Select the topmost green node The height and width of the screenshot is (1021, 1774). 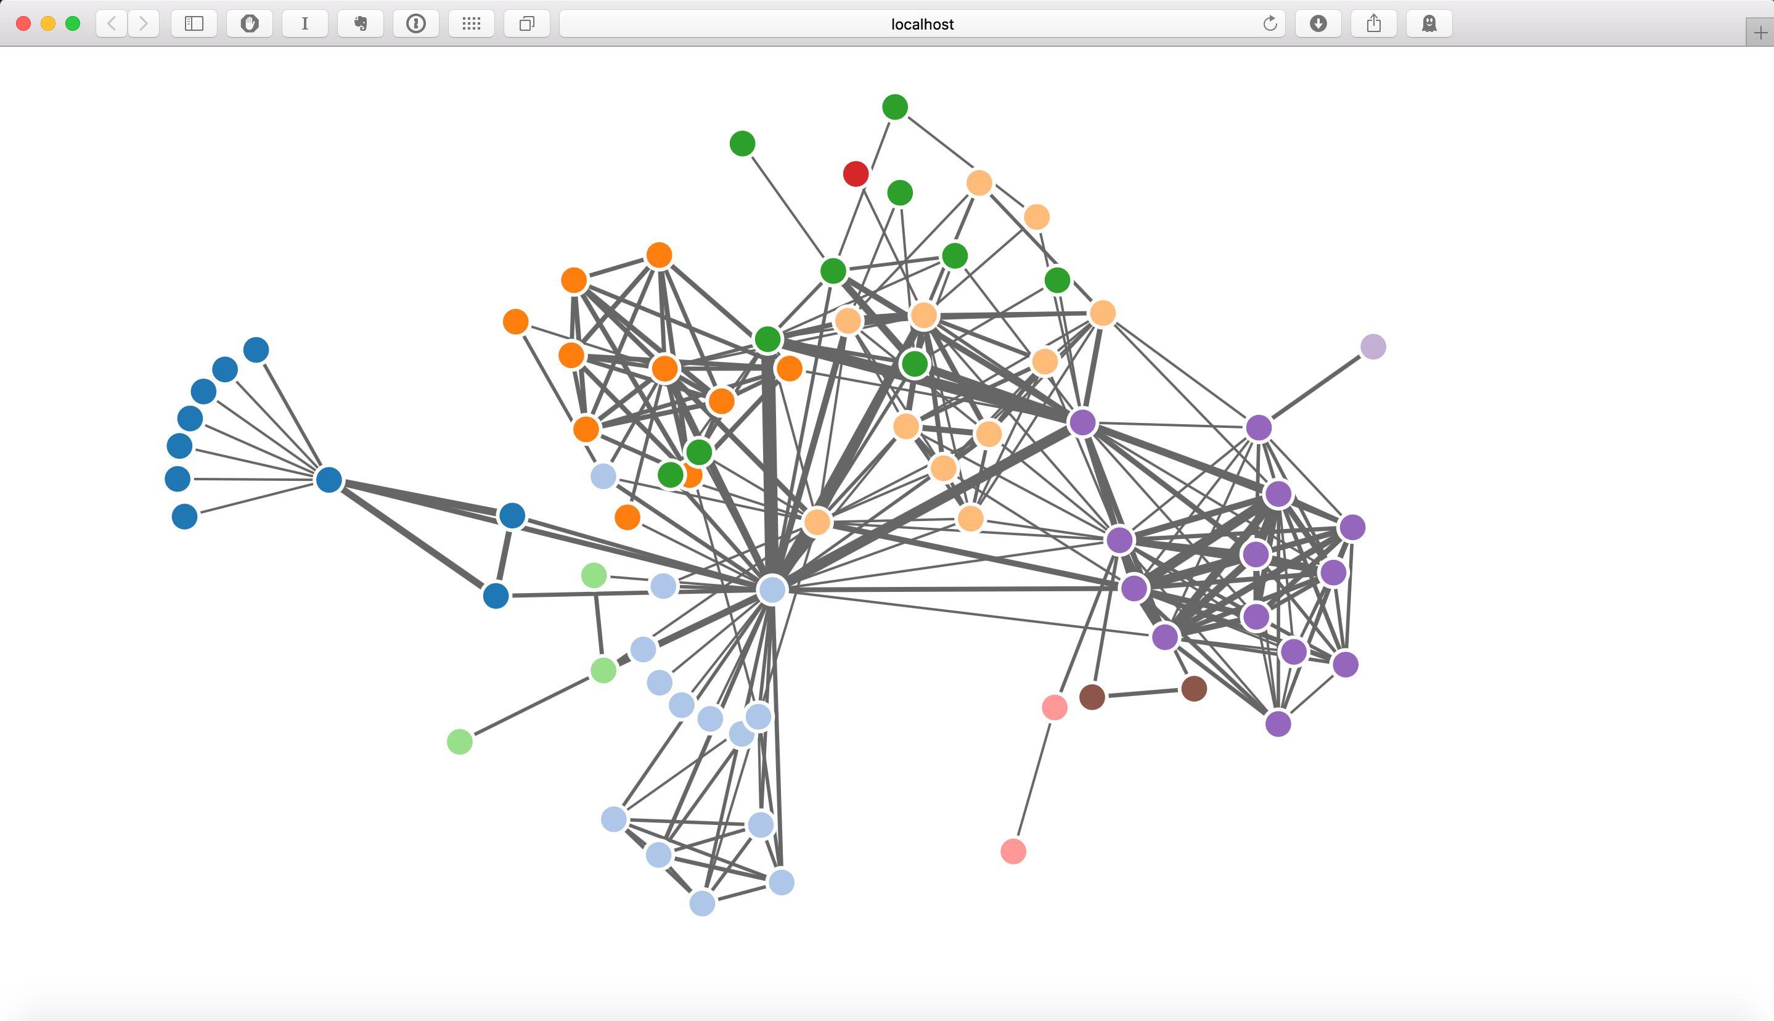895,107
